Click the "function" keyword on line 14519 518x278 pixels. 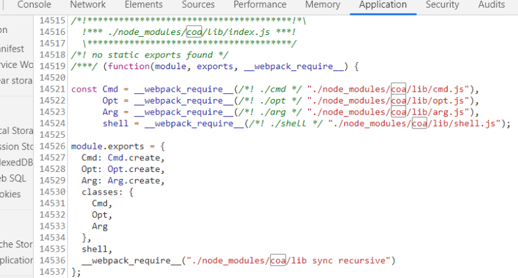point(128,67)
